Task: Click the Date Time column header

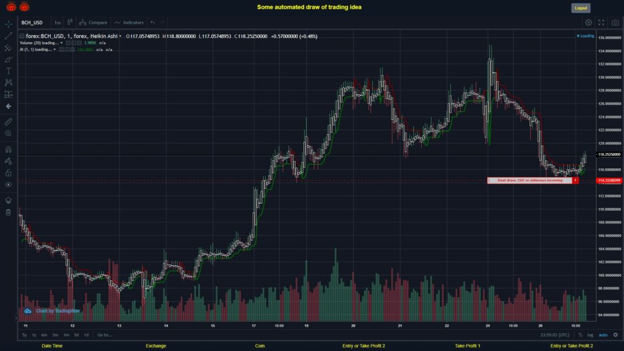Action: pyautogui.click(x=52, y=346)
